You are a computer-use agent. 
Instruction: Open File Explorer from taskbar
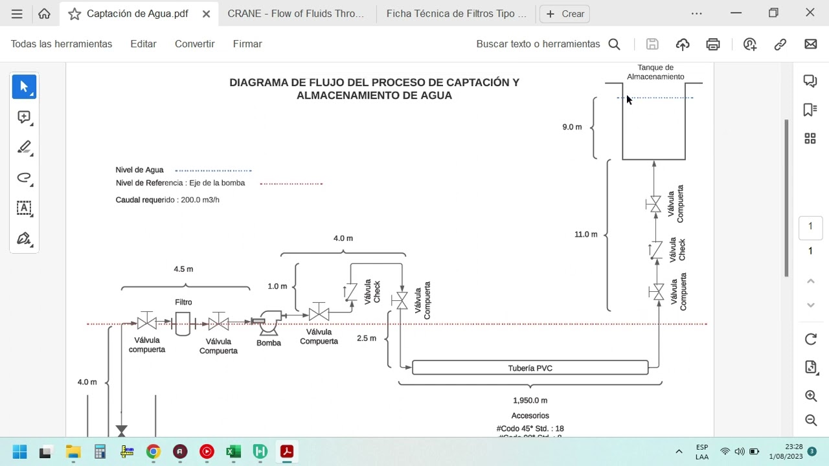73,452
